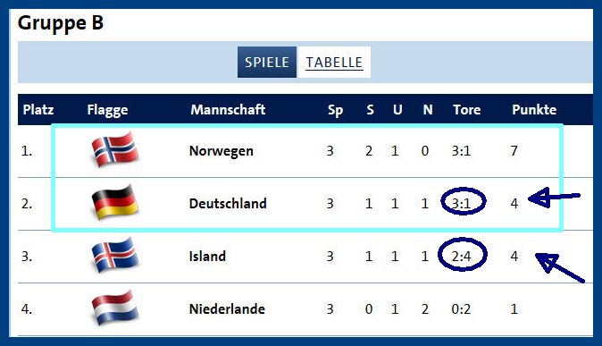
Task: Switch to the SPIELE tab
Action: point(267,63)
